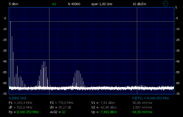
Task: Select the green A1 channel indicator
Action: pyautogui.click(x=54, y=4)
